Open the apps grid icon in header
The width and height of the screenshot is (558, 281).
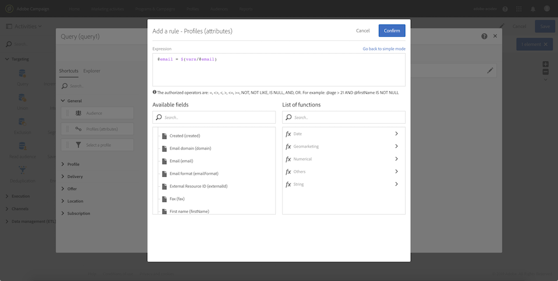point(519,9)
